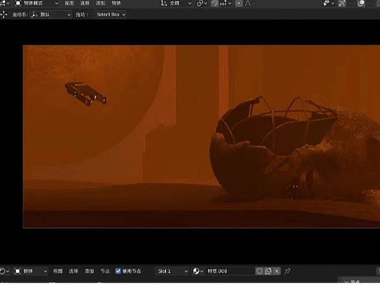Open the shader type Object (物体) dropdown

[x=31, y=271]
